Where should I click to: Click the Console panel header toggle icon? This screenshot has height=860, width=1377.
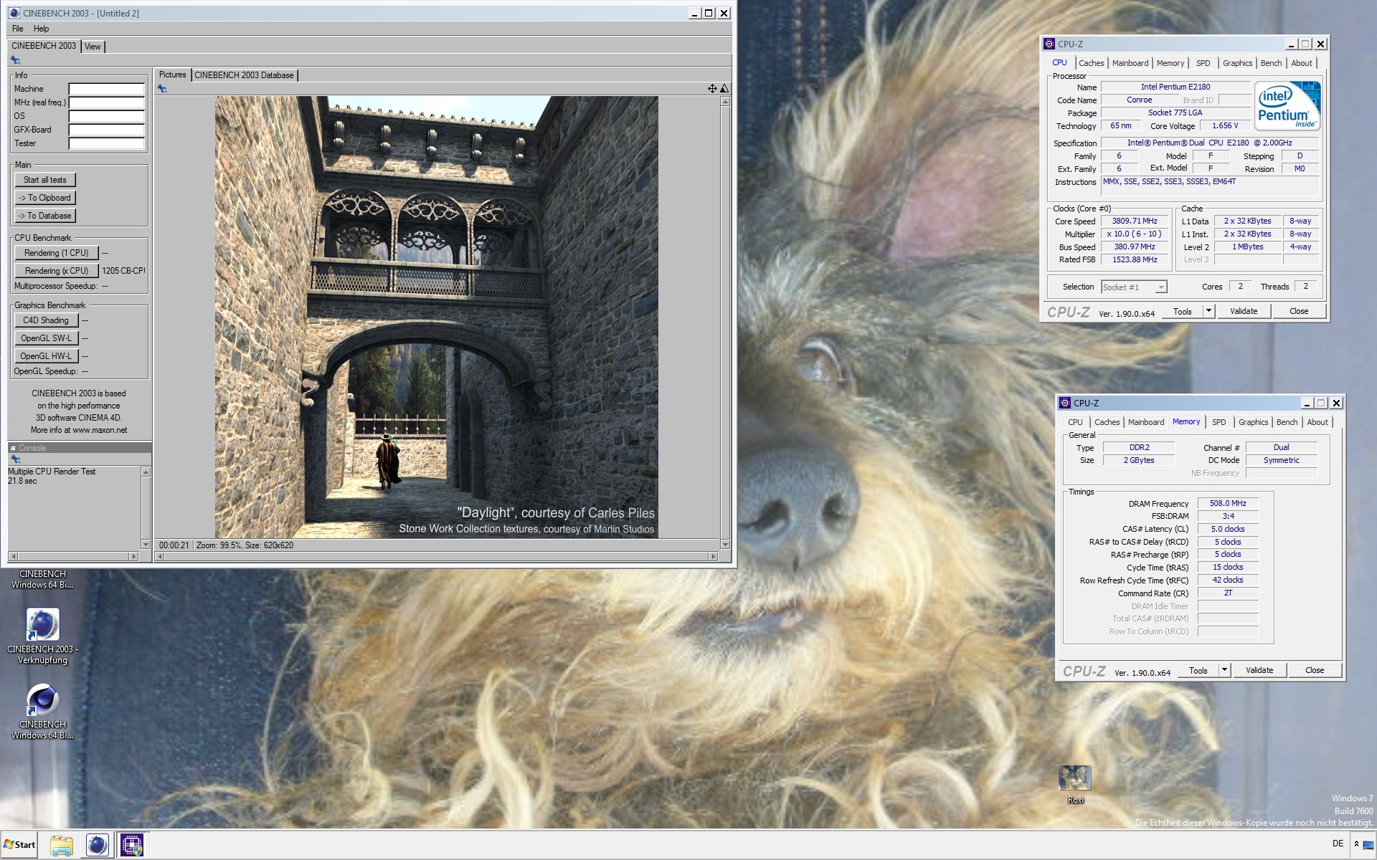[x=13, y=448]
